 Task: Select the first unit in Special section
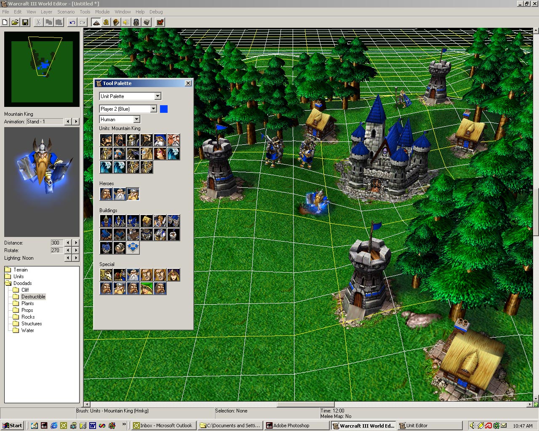coord(106,275)
